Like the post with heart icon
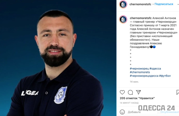 [x=122, y=92]
